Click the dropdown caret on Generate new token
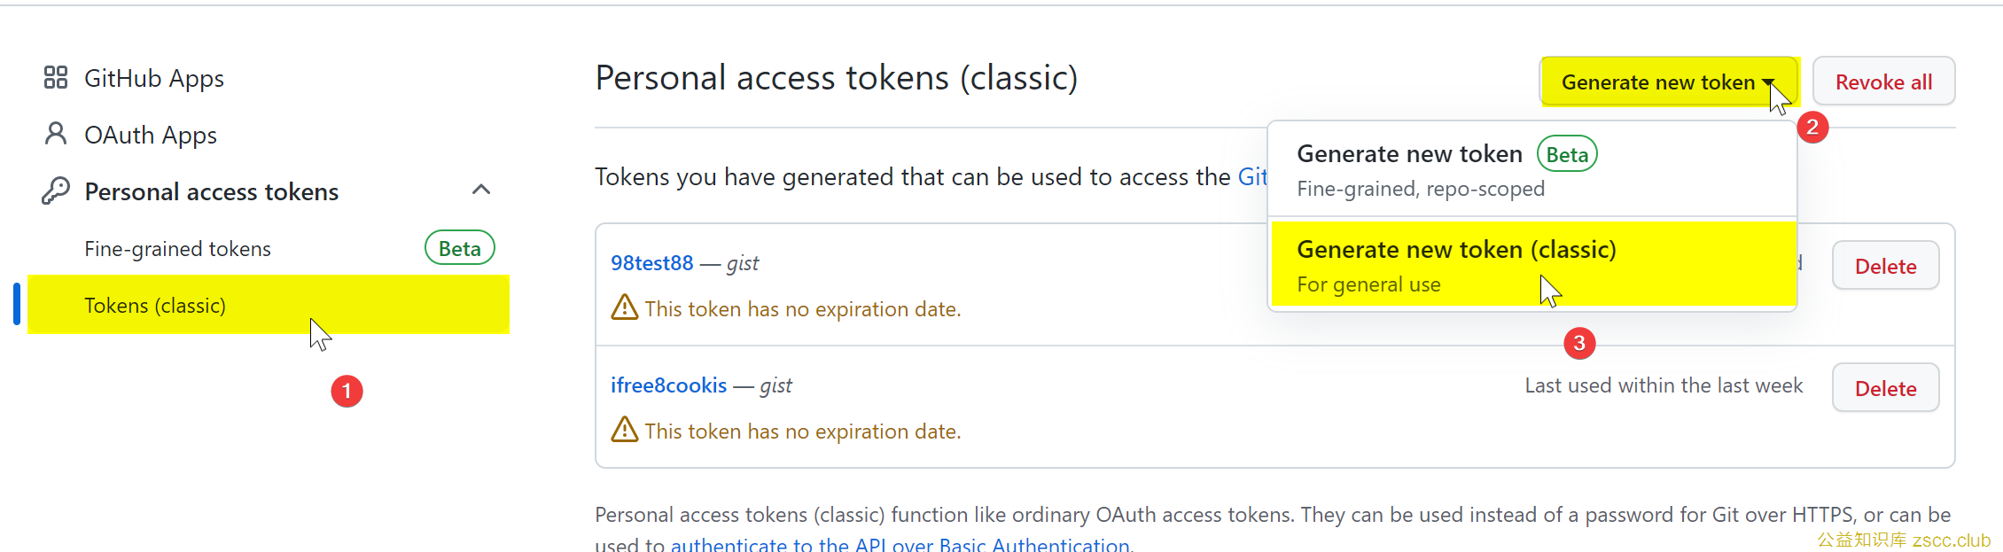This screenshot has width=2003, height=552. pyautogui.click(x=1768, y=82)
